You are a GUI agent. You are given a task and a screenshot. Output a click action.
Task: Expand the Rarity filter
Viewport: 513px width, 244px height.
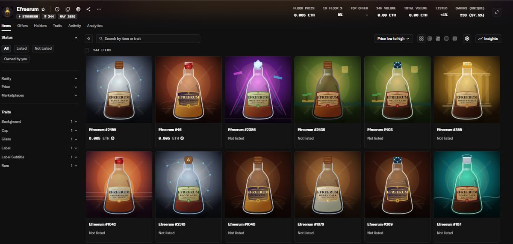[40, 78]
